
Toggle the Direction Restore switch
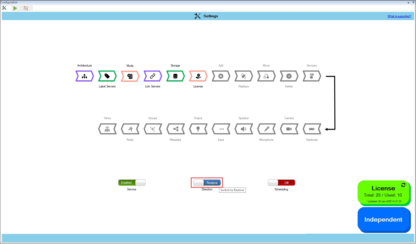[207, 183]
